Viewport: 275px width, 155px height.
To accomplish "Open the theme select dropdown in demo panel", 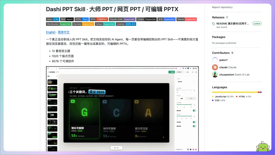I will (186, 82).
